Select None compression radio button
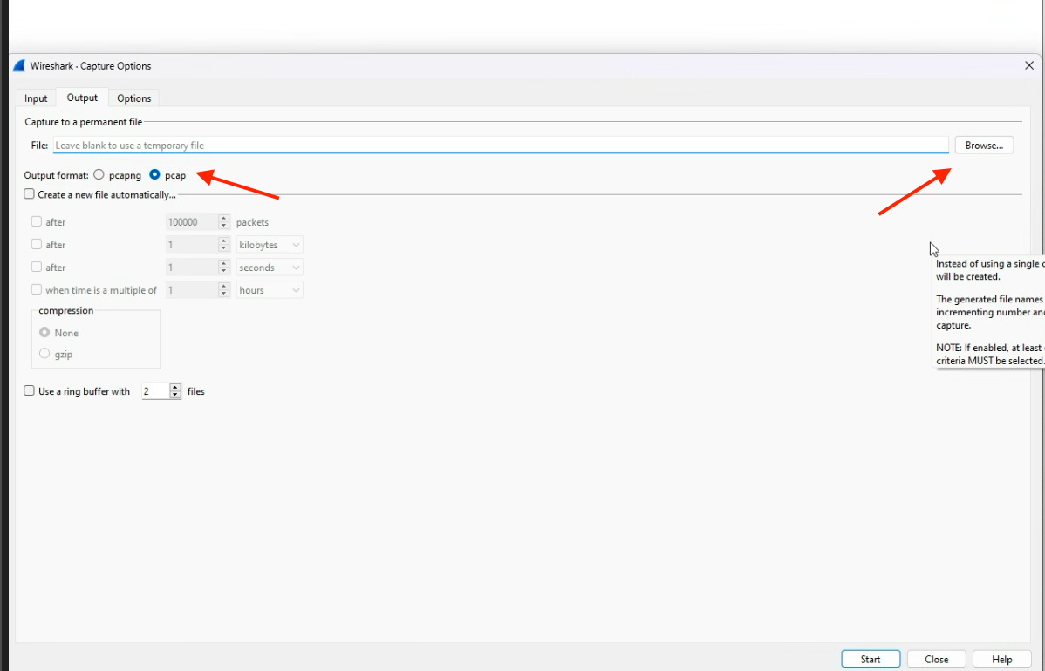Screen dimensions: 1045x671 [x=44, y=332]
